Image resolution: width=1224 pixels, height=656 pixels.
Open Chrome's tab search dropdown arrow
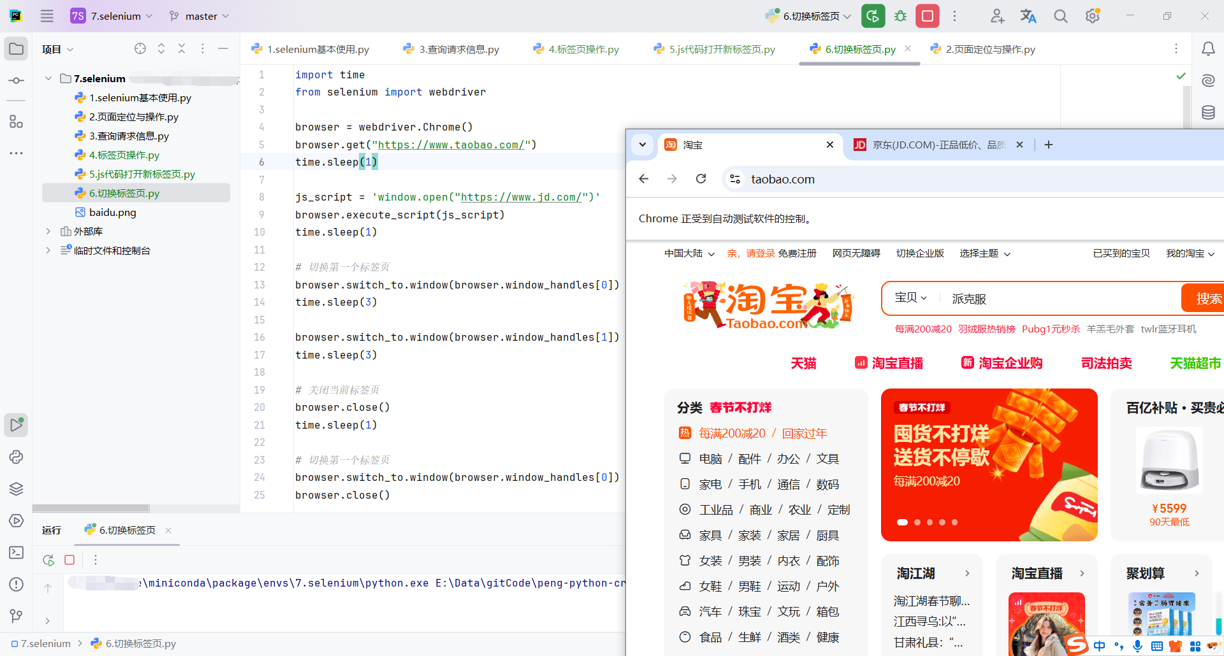click(643, 145)
